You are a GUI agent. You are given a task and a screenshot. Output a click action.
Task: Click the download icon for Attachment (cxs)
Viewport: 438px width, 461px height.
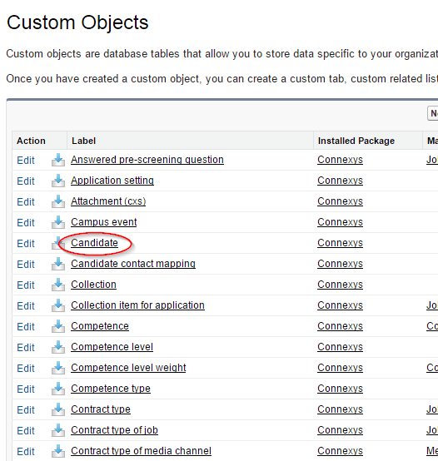pos(58,201)
